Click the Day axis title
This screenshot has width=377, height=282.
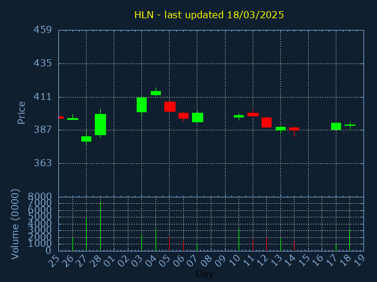pos(204,274)
